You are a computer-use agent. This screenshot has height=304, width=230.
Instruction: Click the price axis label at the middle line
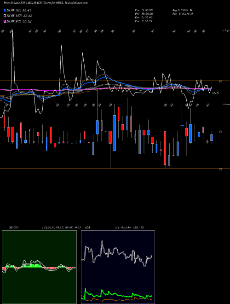click(x=220, y=132)
